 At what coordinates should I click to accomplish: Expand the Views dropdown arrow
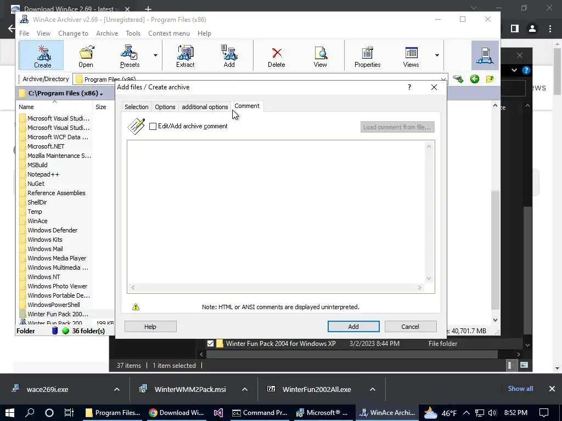tap(437, 55)
